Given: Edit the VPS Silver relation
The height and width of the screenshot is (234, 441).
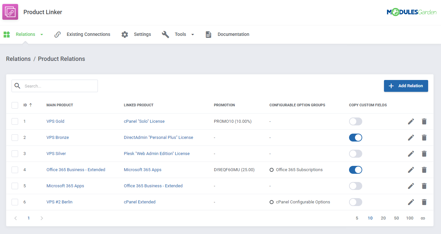Looking at the screenshot, I should point(411,154).
